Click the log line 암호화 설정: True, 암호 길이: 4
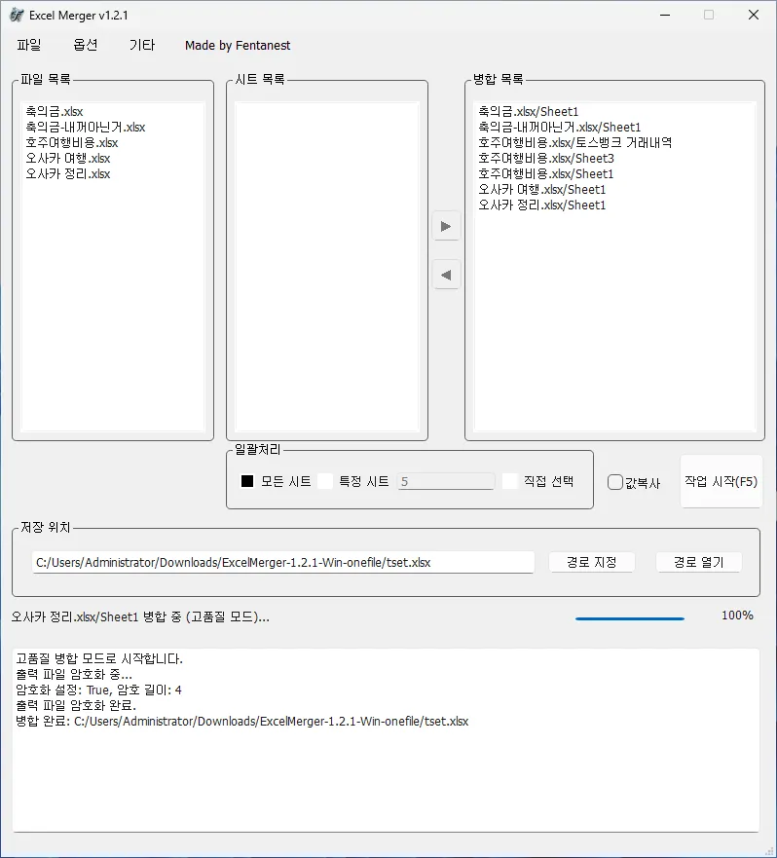This screenshot has width=777, height=858. click(98, 690)
